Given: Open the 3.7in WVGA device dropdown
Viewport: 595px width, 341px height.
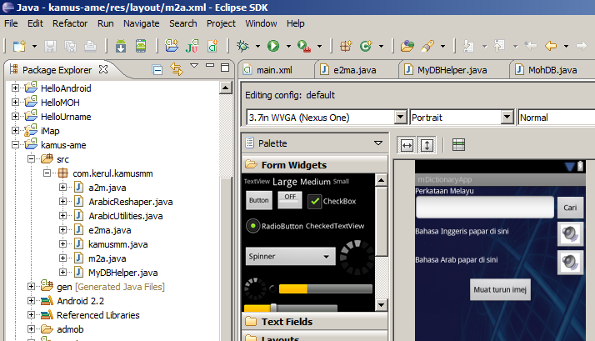Looking at the screenshot, I should (327, 118).
